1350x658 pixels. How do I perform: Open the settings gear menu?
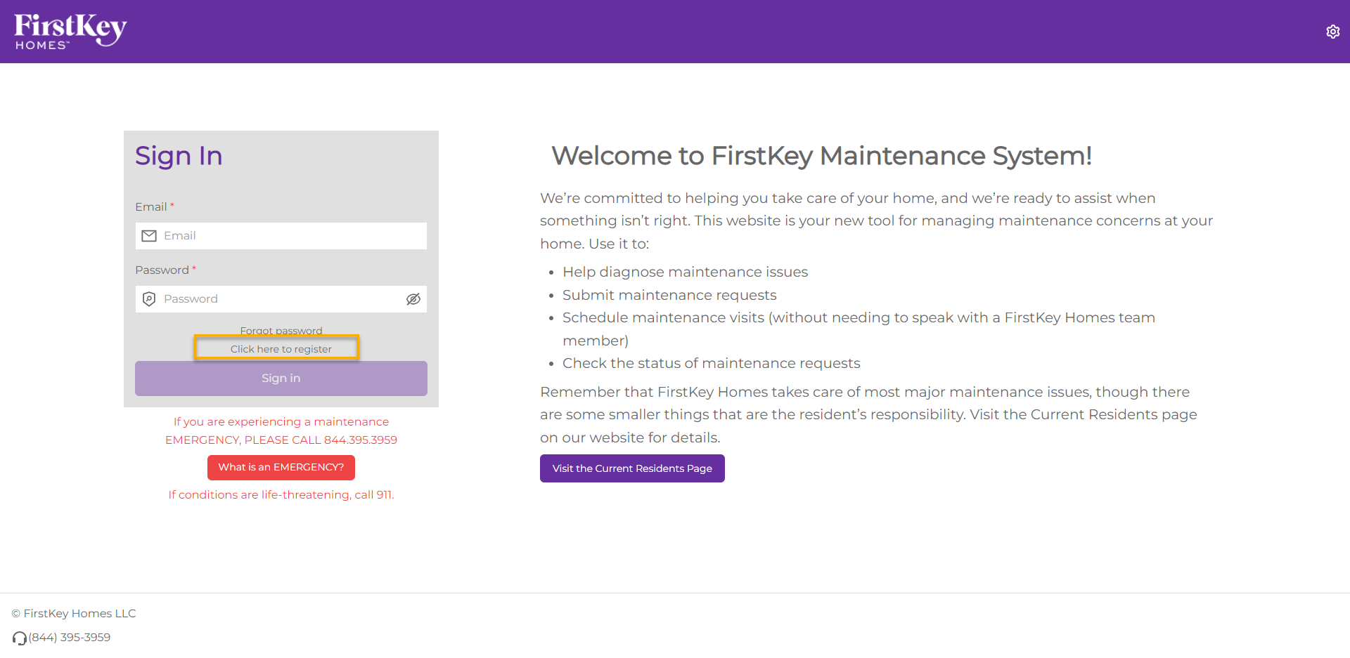[1332, 31]
